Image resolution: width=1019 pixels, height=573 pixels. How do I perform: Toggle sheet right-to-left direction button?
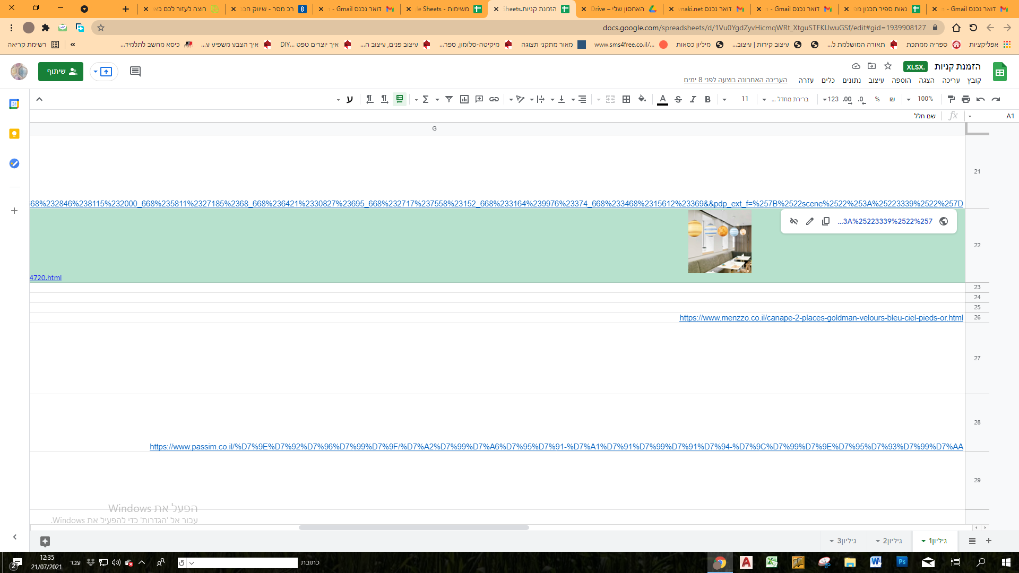pos(400,99)
